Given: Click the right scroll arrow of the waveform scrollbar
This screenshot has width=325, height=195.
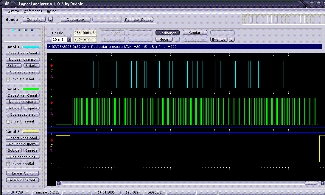Looking at the screenshot, I should click(x=323, y=183).
